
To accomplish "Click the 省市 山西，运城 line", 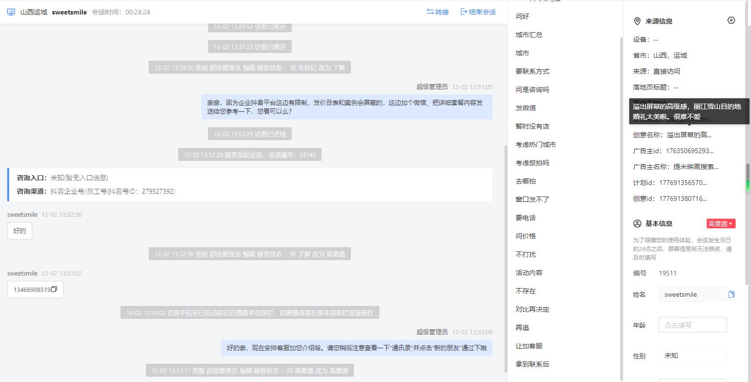I will point(660,55).
